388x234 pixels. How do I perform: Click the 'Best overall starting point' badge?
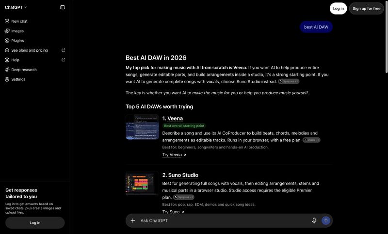pyautogui.click(x=184, y=126)
